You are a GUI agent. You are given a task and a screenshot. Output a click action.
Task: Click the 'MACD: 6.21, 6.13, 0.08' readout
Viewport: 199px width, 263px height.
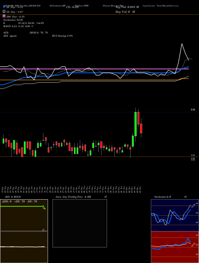point(18,26)
